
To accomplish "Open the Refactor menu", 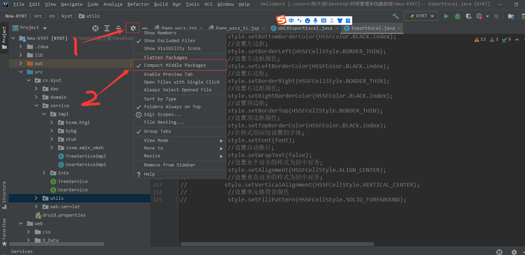I will pos(138,4).
